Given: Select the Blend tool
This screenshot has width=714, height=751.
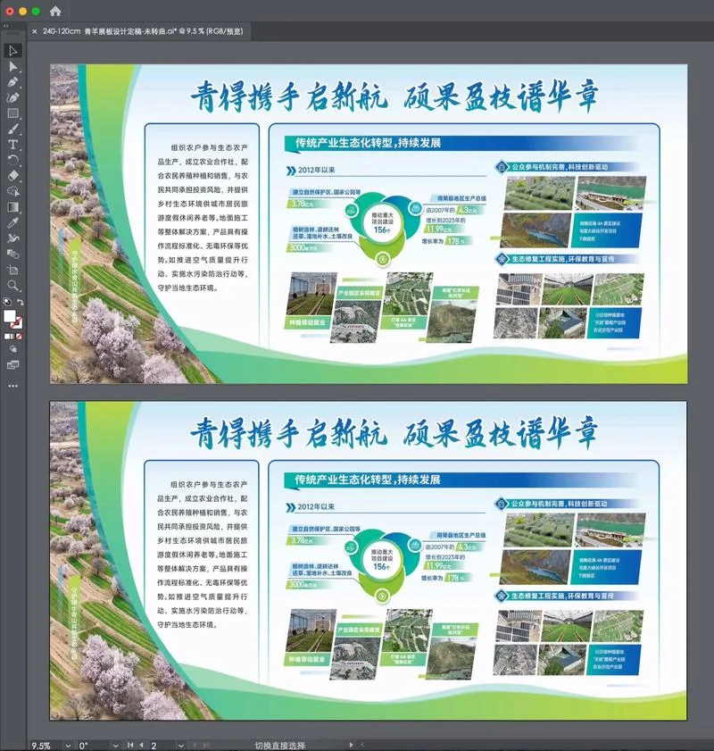Looking at the screenshot, I should point(12,254).
